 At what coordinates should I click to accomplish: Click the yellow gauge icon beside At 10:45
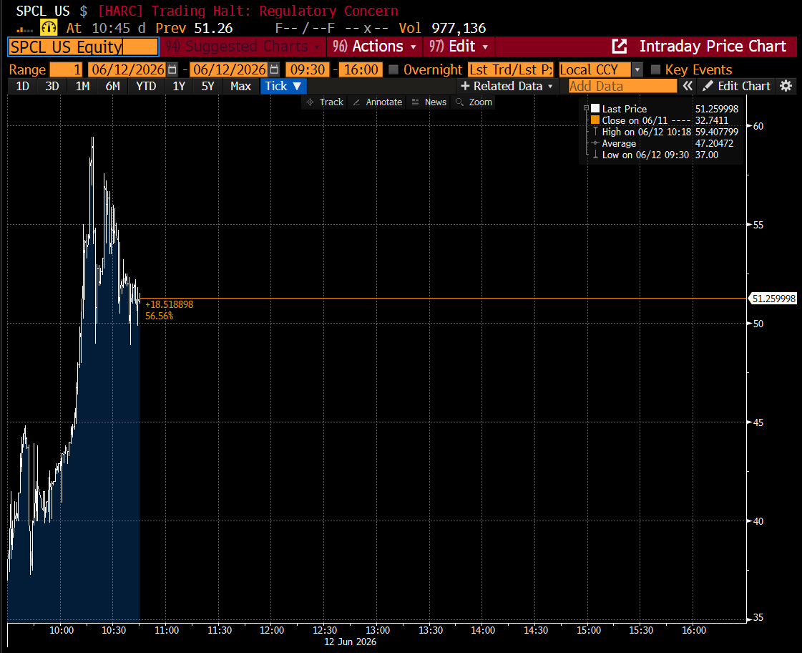click(x=49, y=28)
